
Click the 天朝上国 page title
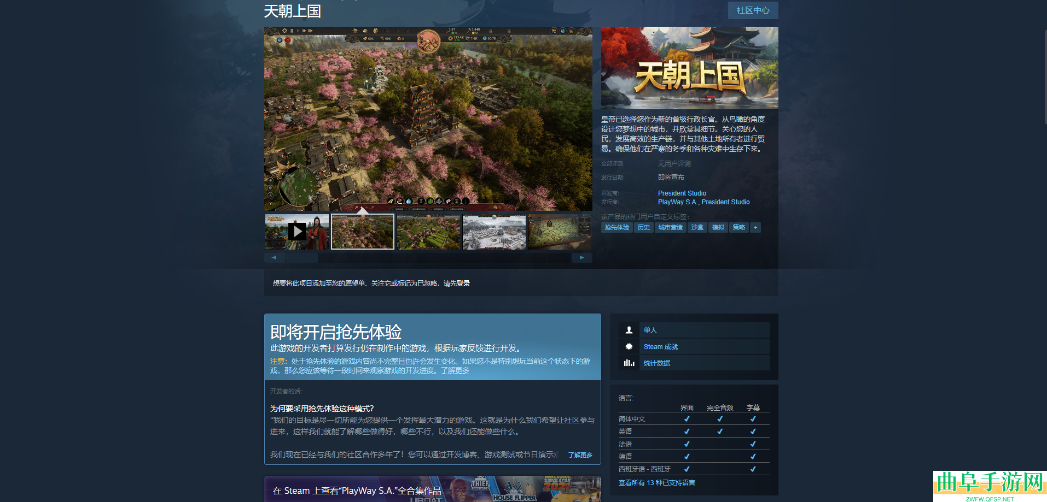point(292,11)
